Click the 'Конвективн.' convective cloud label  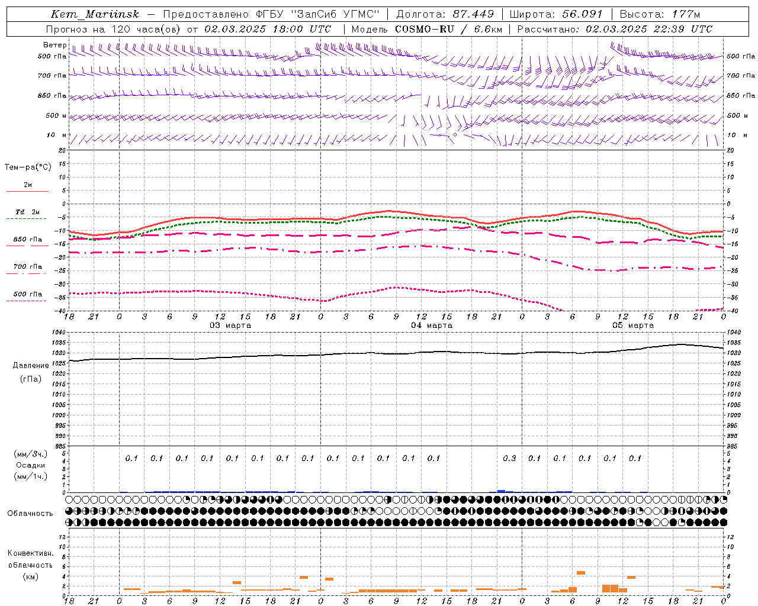[x=30, y=553]
